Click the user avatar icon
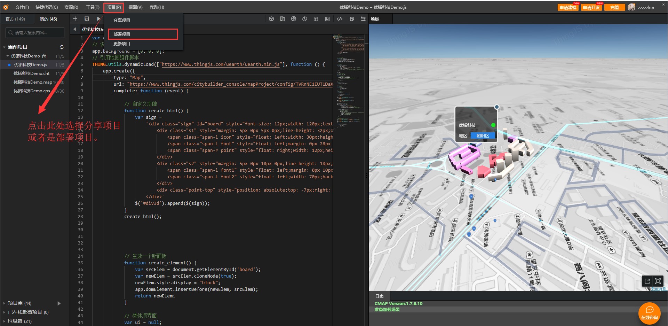Viewport: 668px width, 326px height. tap(631, 7)
